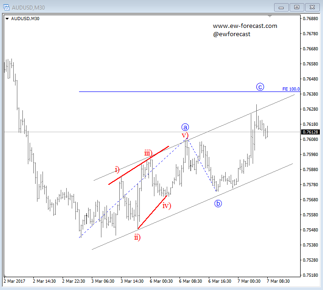
Task: Close the AUDUSD,M30 chart window
Action: [x=312, y=7]
